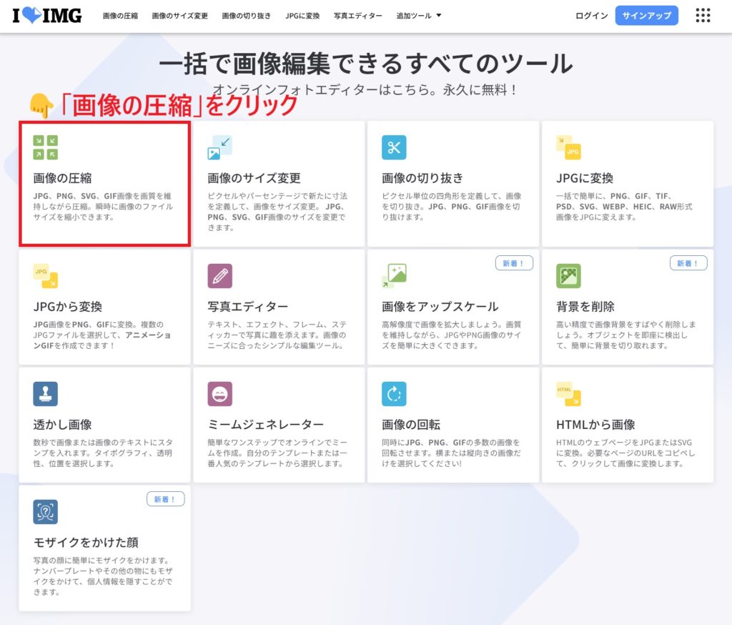The height and width of the screenshot is (625, 732).
Task: Open the 画像のサイズ変更 card title
Action: [x=254, y=178]
